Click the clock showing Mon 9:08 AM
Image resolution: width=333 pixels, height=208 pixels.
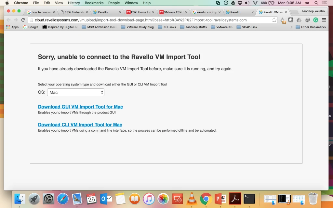pos(289,3)
